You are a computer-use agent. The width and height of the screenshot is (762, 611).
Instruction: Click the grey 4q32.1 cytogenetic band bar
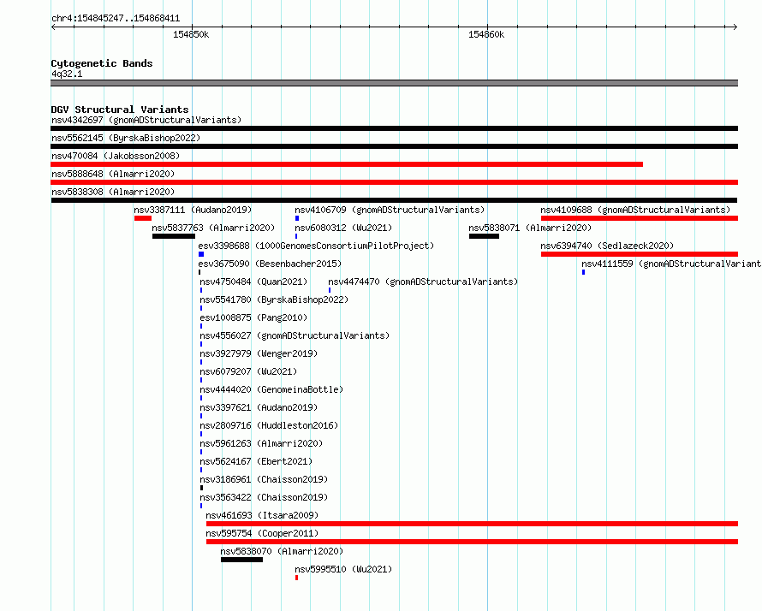point(394,83)
